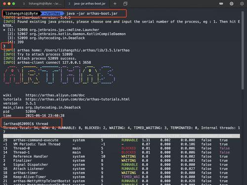Click the lishangzhi@iByte prompt segment
The image size is (247, 185).
pos(22,13)
